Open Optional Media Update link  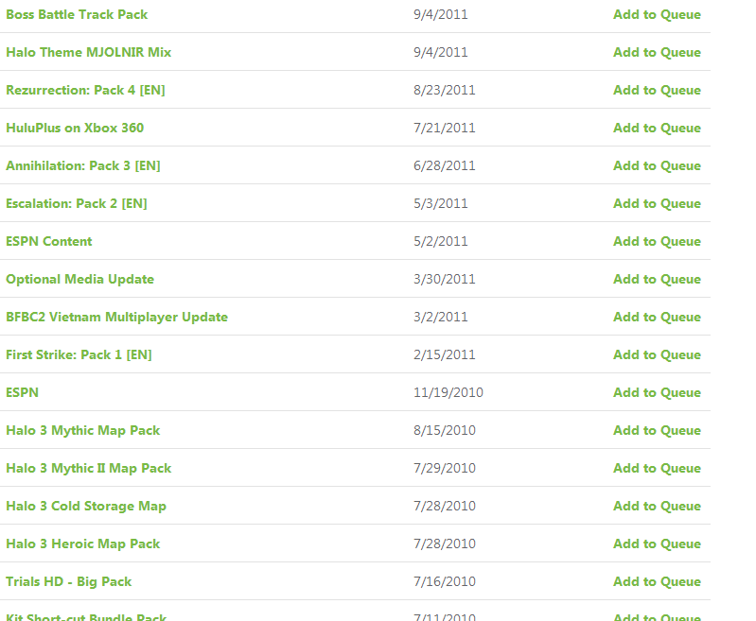80,279
